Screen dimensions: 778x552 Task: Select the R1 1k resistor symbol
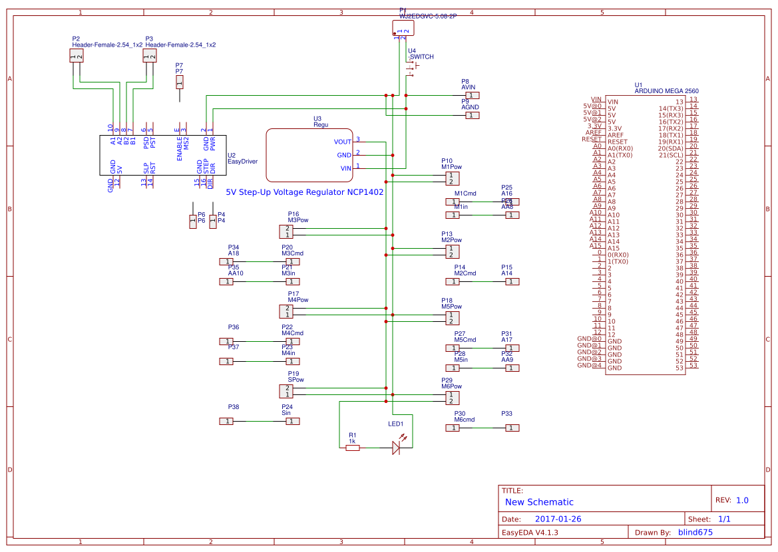pyautogui.click(x=353, y=448)
